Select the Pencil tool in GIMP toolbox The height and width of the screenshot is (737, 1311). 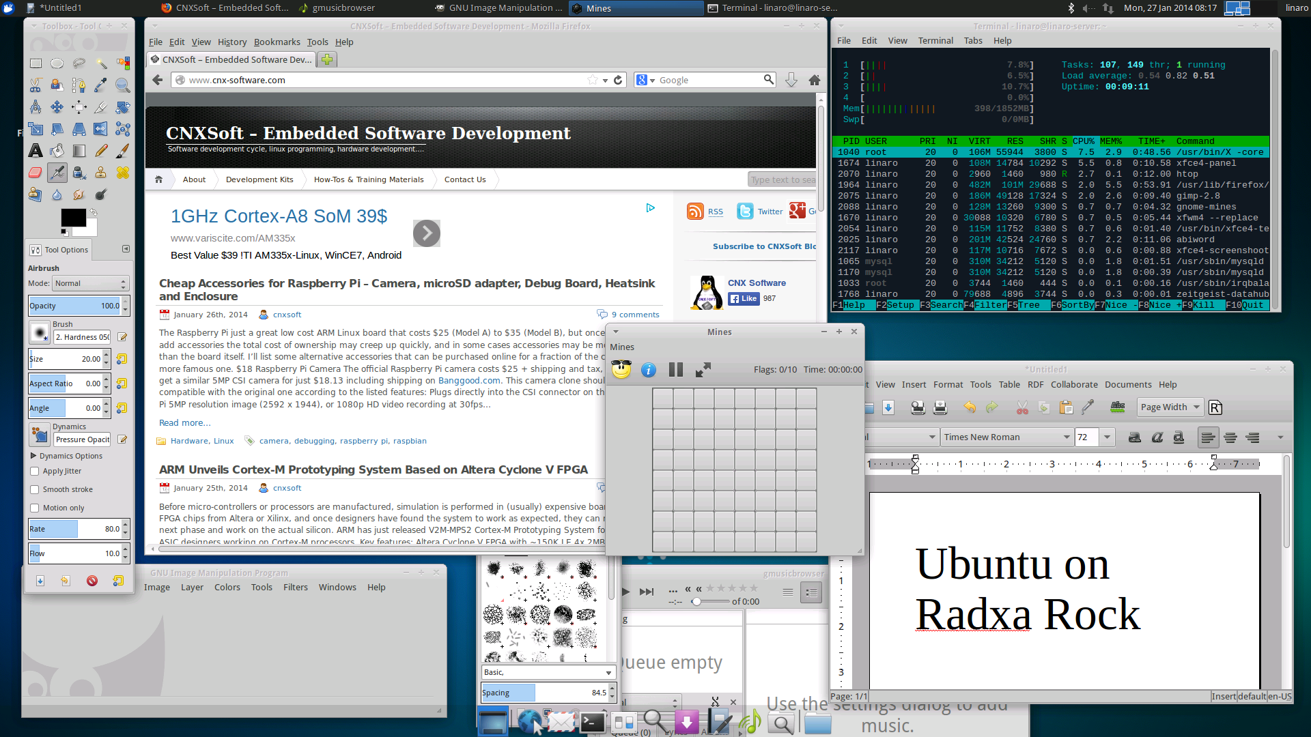(x=101, y=151)
